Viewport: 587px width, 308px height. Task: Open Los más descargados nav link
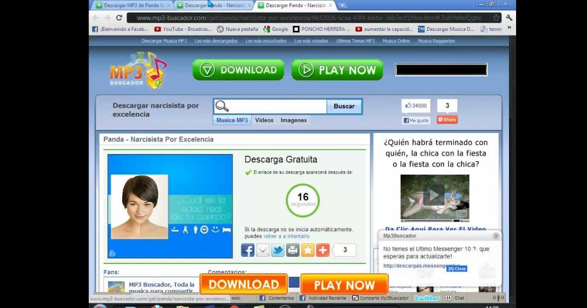[x=216, y=41]
